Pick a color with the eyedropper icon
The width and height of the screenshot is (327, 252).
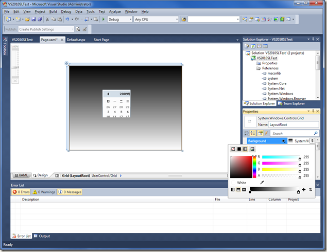pos(262,183)
